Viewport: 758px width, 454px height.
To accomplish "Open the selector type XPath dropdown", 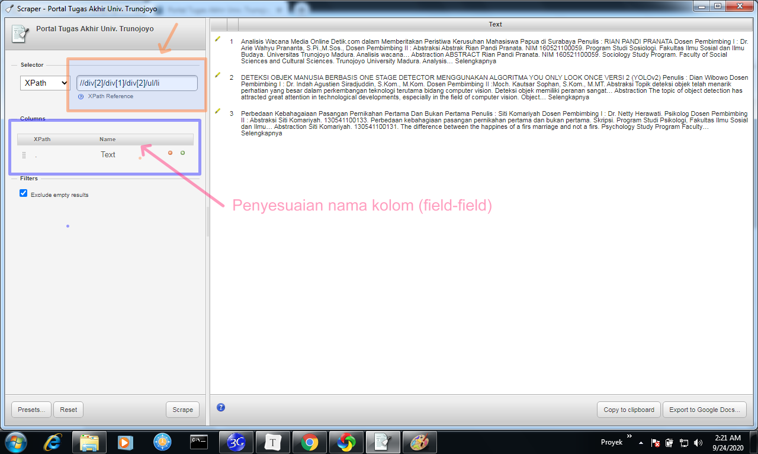I will [x=45, y=83].
